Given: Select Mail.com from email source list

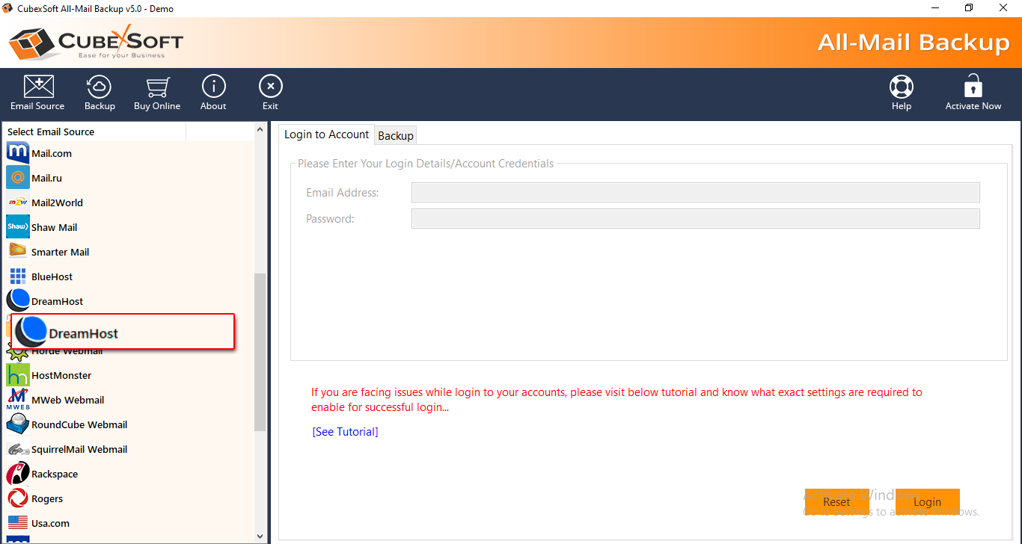Looking at the screenshot, I should [x=51, y=153].
